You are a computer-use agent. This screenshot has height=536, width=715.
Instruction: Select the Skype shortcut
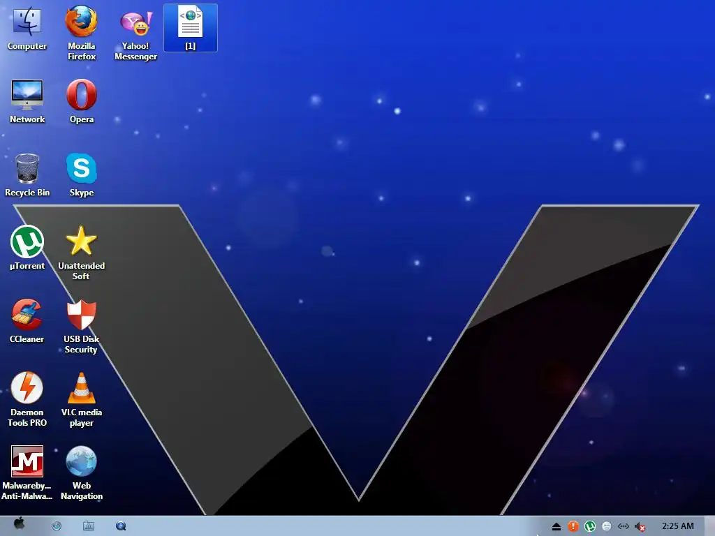(81, 174)
